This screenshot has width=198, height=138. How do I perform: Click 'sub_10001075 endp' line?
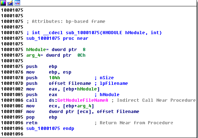point(50,128)
